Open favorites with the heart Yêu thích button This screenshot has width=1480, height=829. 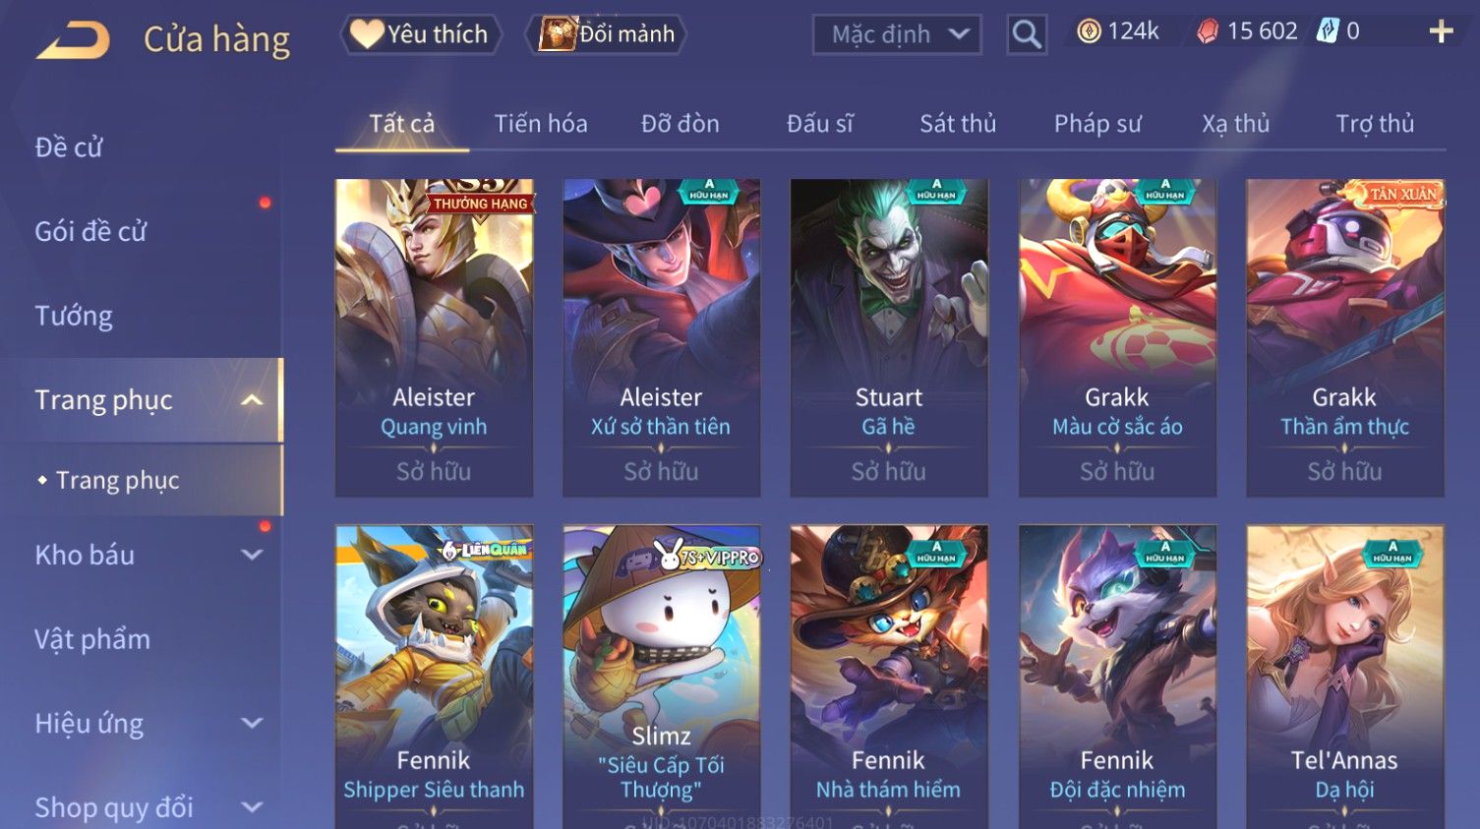pos(421,34)
